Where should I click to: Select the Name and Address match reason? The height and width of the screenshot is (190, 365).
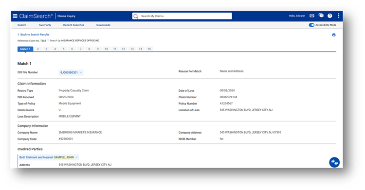(x=232, y=71)
